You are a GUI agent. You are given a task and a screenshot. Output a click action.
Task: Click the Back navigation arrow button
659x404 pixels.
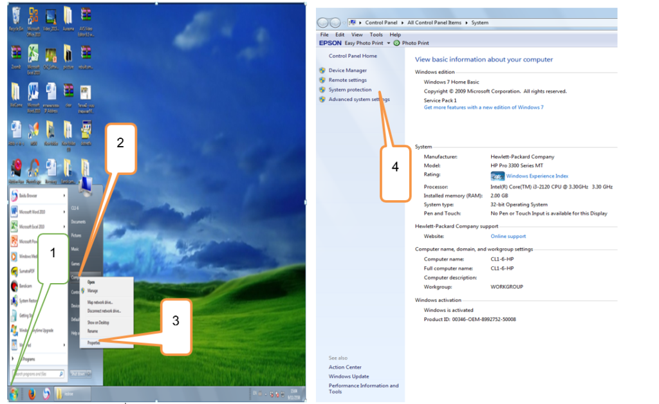322,23
